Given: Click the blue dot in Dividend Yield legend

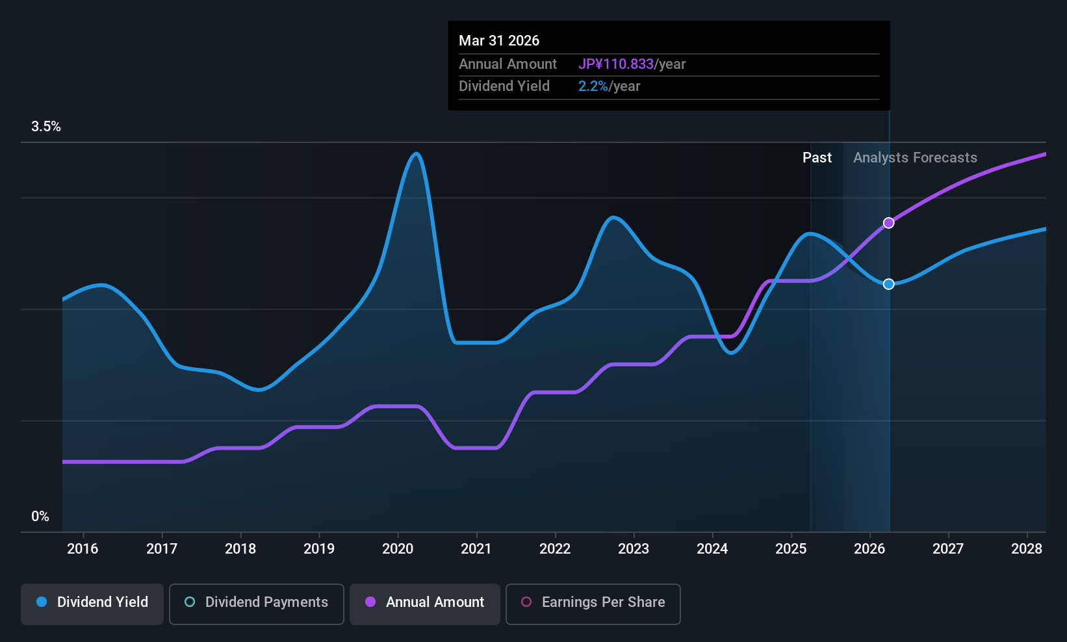Looking at the screenshot, I should click(42, 602).
